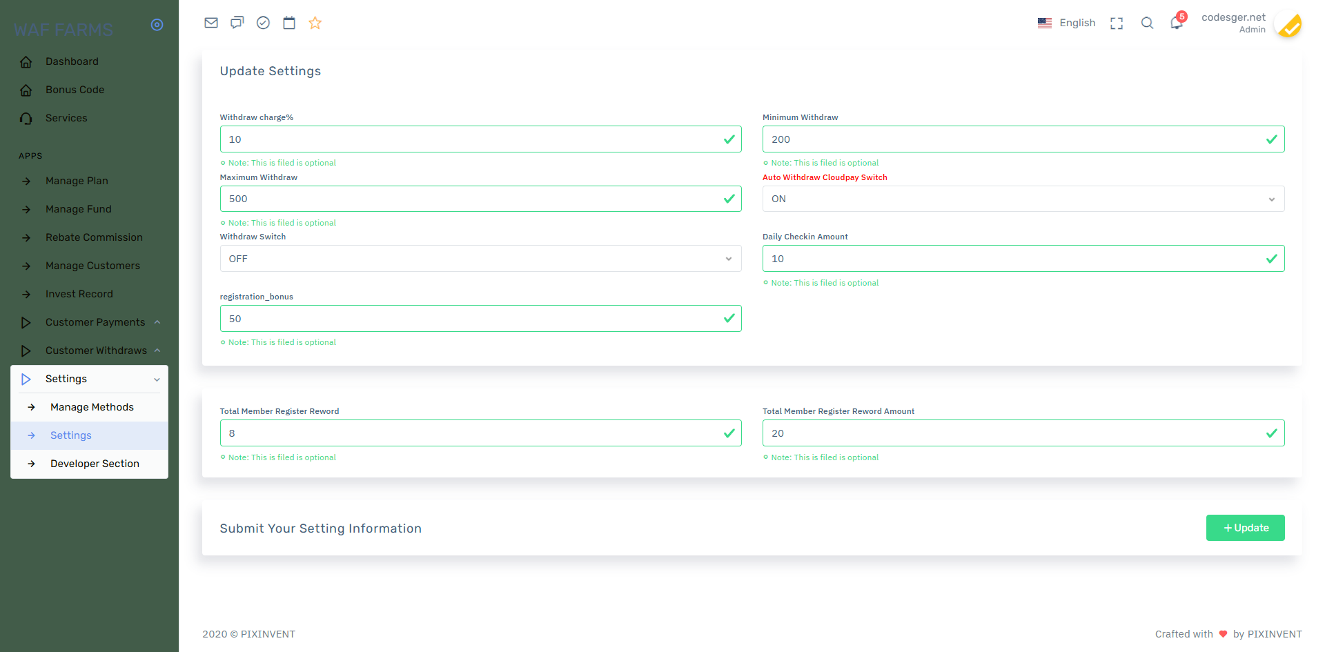Image resolution: width=1325 pixels, height=652 pixels.
Task: Click arrow icon beside Invest Record
Action: tap(26, 295)
